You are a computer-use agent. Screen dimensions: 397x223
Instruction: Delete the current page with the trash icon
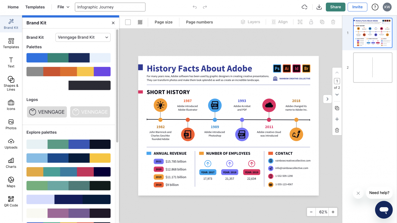pos(337,130)
